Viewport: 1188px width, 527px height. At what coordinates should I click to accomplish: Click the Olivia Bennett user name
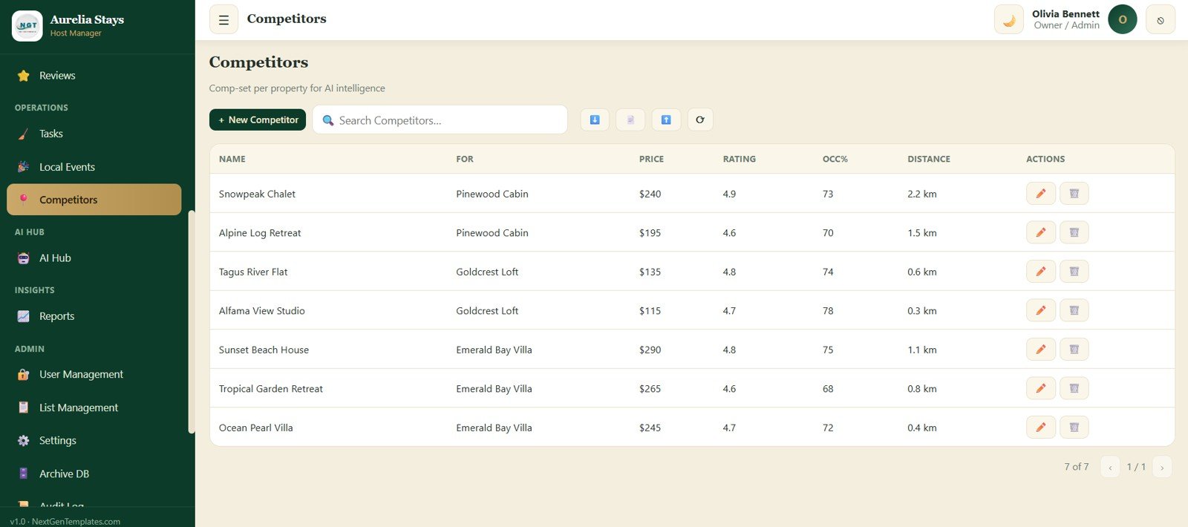click(1065, 13)
